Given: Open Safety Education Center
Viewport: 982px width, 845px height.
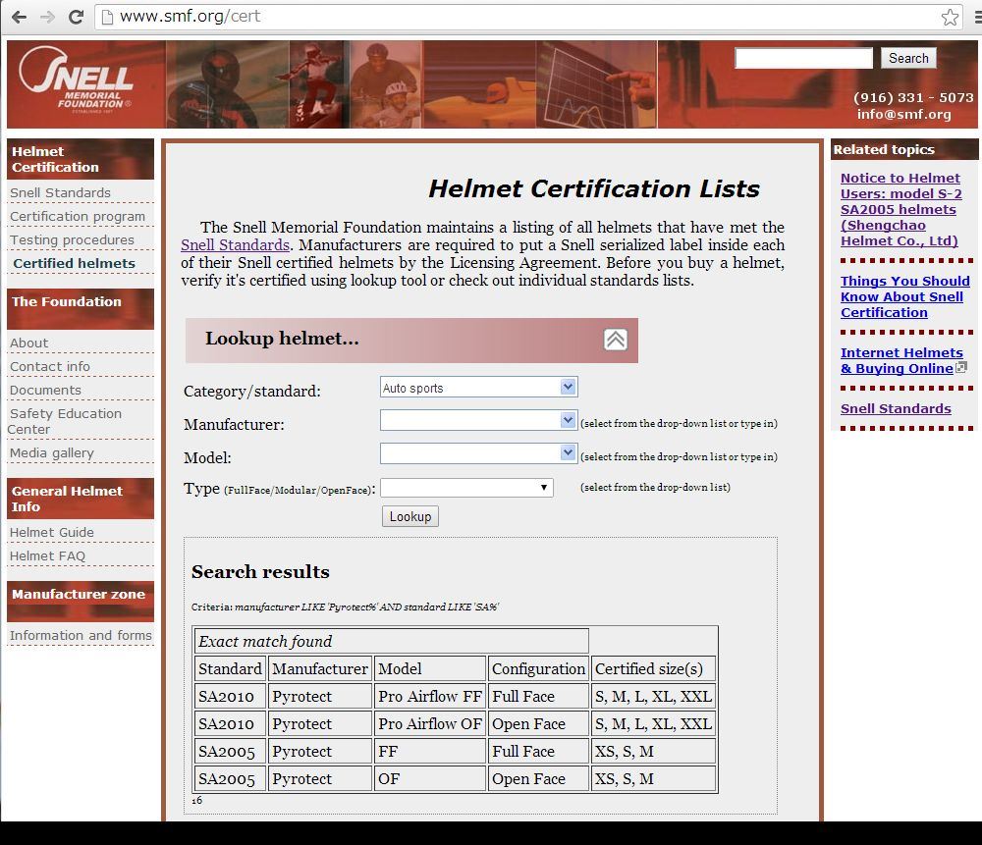Looking at the screenshot, I should coord(65,421).
